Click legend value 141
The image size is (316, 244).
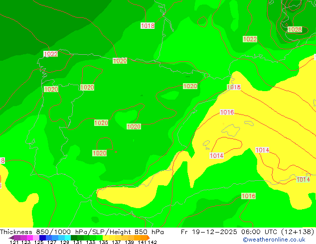point(142,242)
